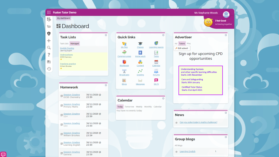The image size is (279, 157).
Task: Open Session Grading for 11+
Action: 71,114
